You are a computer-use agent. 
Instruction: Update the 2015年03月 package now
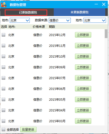83,121
